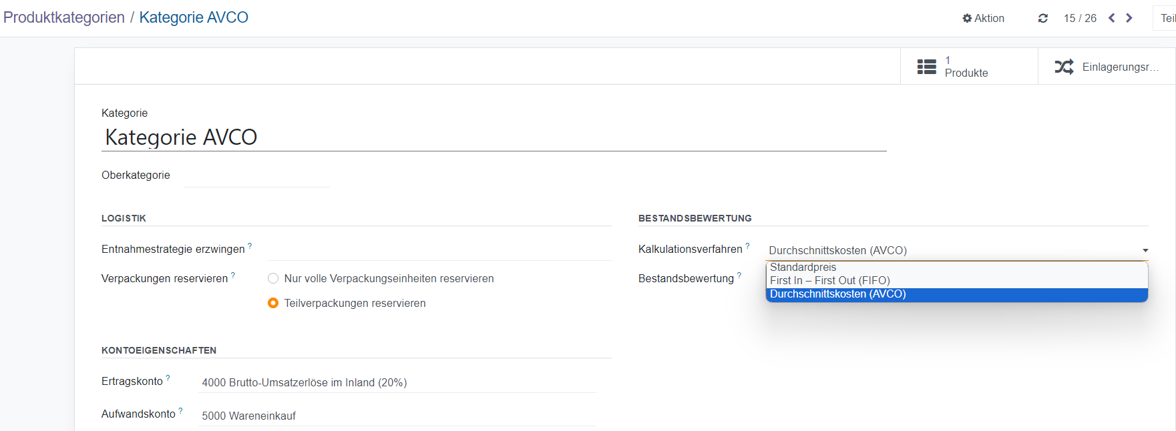1176x431 pixels.
Task: Select Nur volle Verpackungseinheiten reservieren option
Action: pyautogui.click(x=273, y=279)
